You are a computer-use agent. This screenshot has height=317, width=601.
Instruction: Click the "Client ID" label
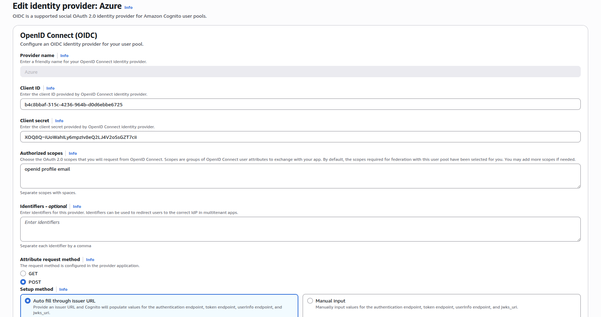point(30,88)
